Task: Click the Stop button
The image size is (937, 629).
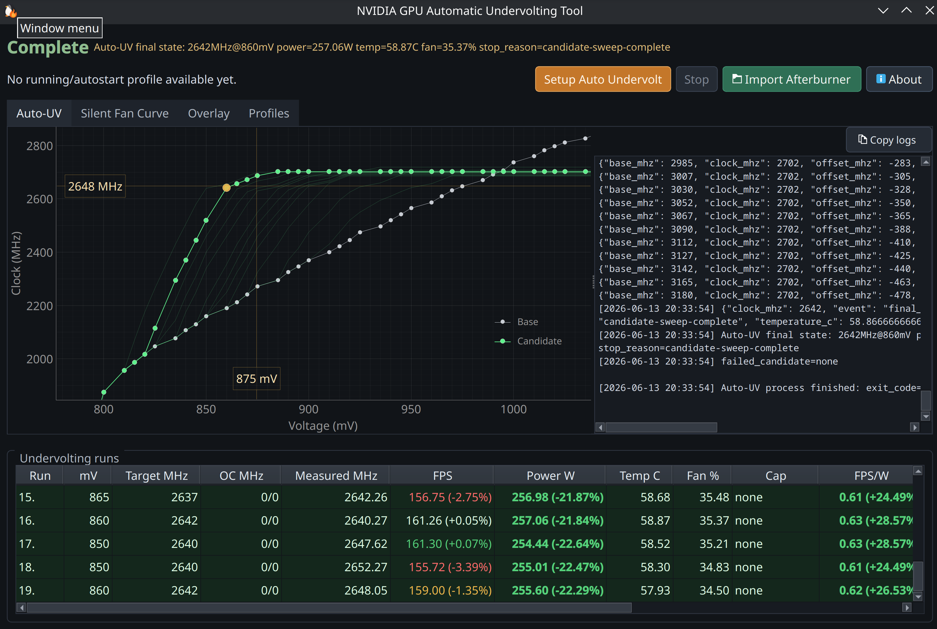Action: 696,80
